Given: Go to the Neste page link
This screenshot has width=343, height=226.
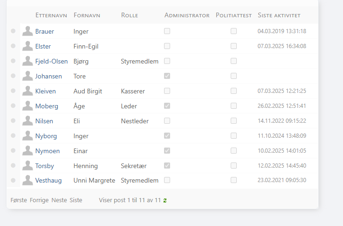Looking at the screenshot, I should pos(59,200).
